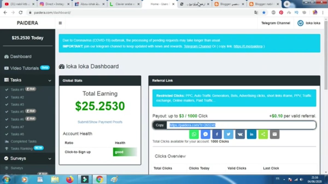Share referral link via WhatsApp icon

(x=194, y=134)
